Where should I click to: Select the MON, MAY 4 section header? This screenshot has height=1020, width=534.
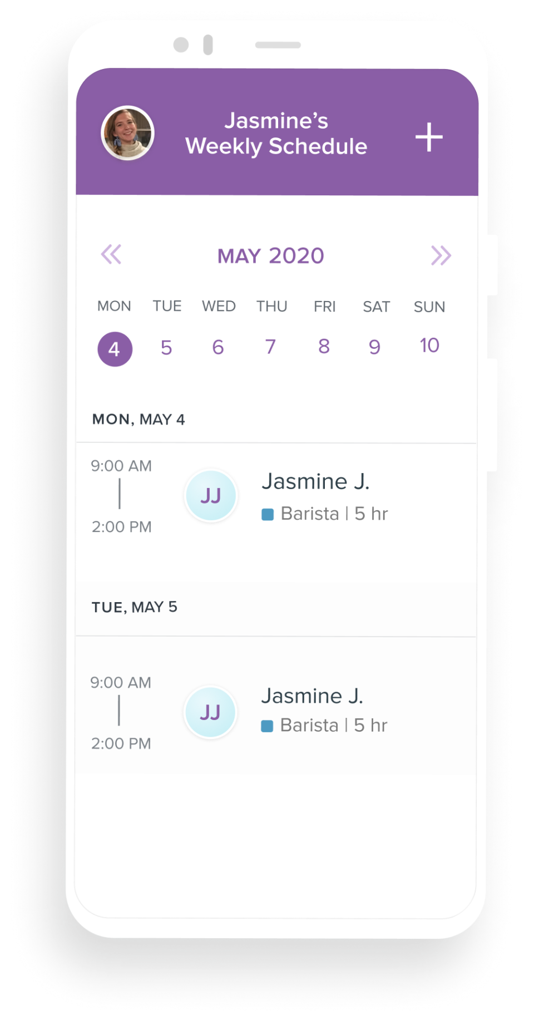click(139, 420)
